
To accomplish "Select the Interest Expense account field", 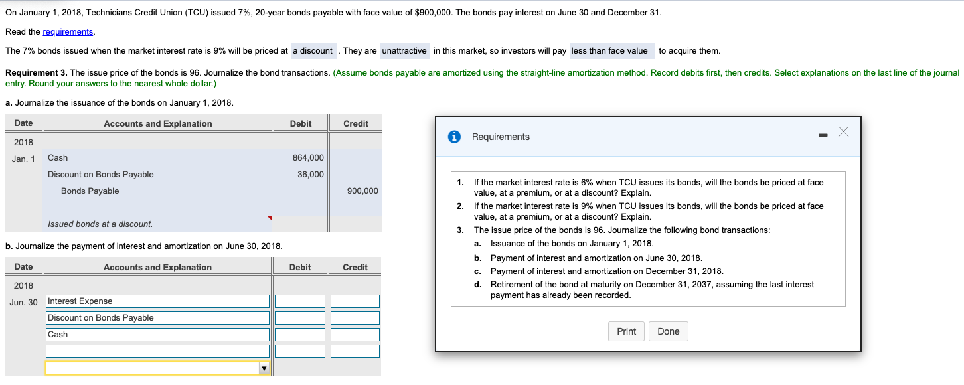I will coord(157,301).
